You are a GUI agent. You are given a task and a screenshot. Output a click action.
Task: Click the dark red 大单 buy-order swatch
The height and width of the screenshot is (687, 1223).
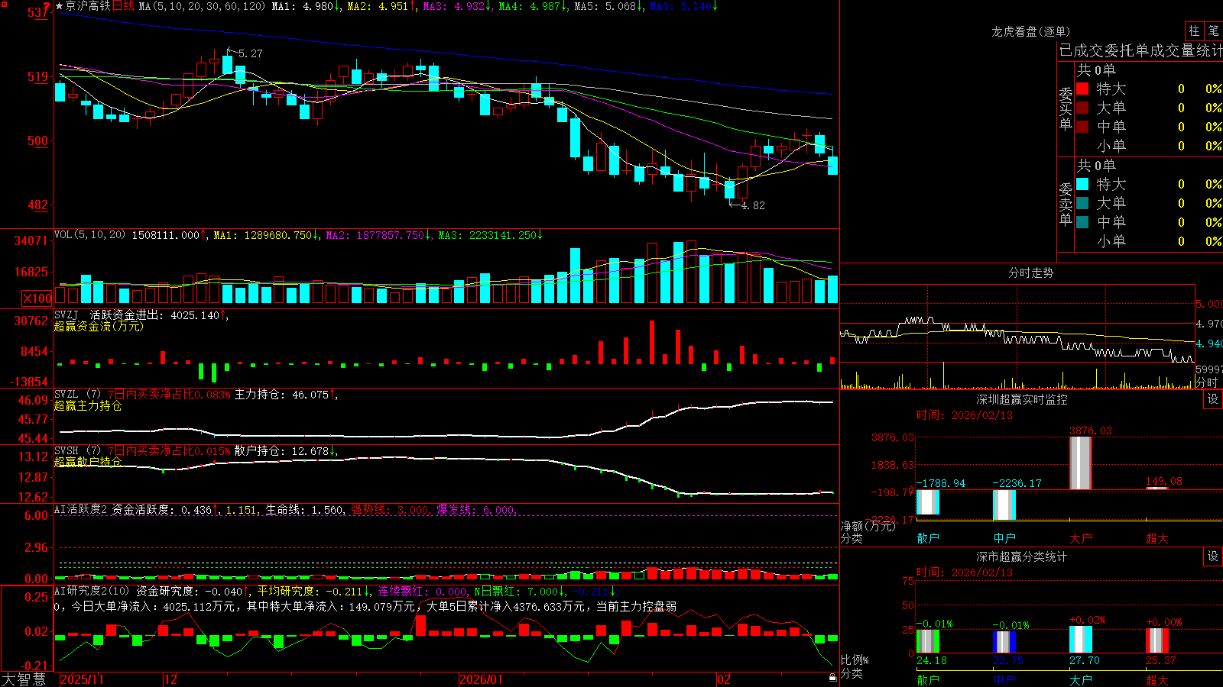click(1082, 108)
